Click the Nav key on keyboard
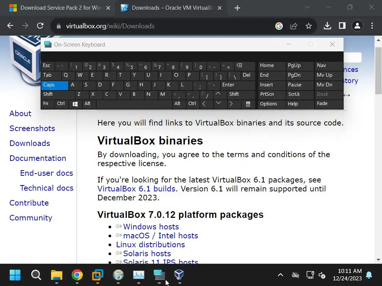This screenshot has width=382, height=286. click(x=329, y=66)
